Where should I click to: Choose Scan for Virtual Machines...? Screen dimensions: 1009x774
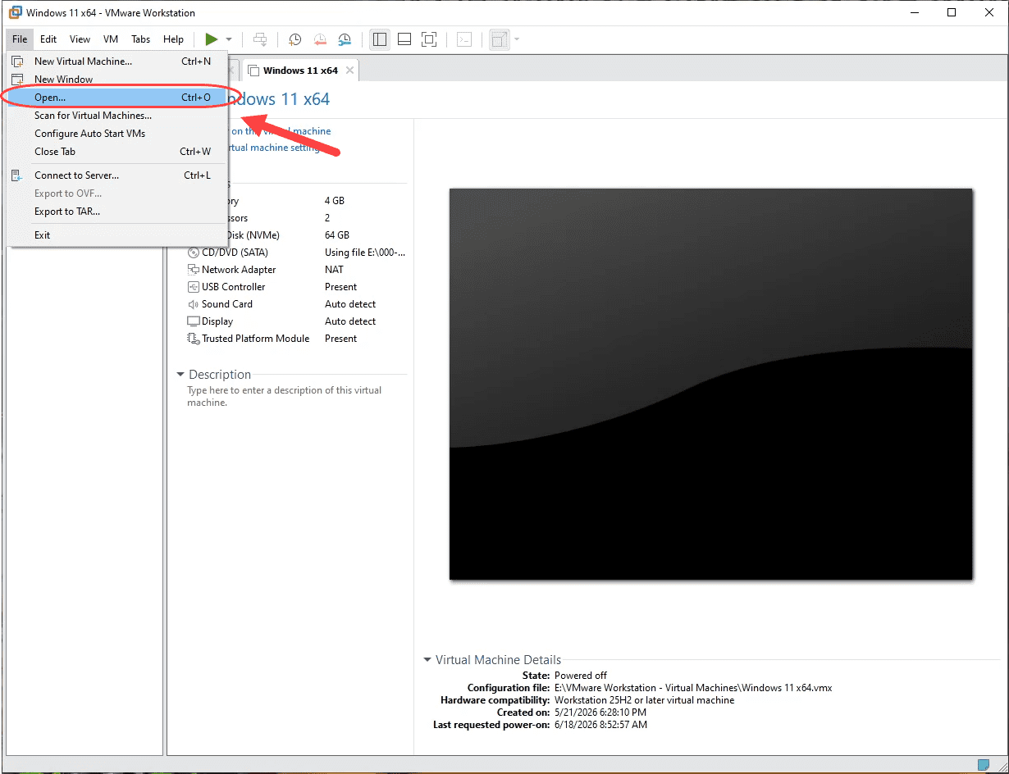pos(117,116)
